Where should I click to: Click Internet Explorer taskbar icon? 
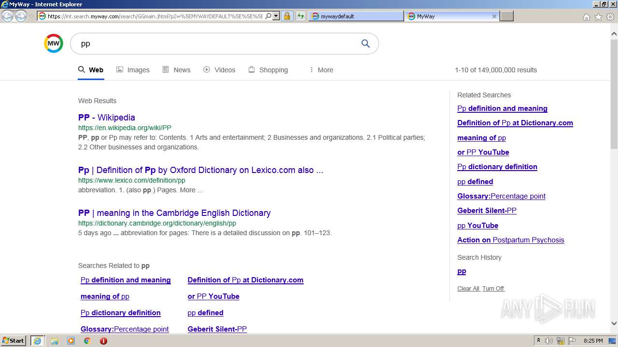tap(37, 341)
